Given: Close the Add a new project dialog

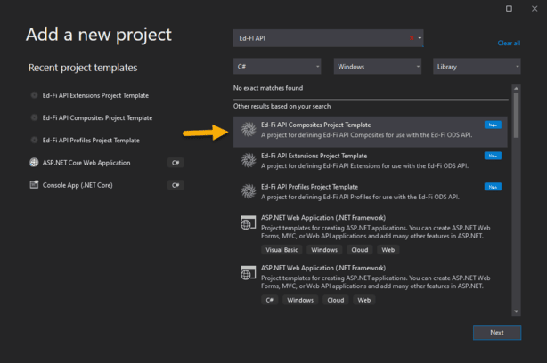Looking at the screenshot, I should 535,8.
